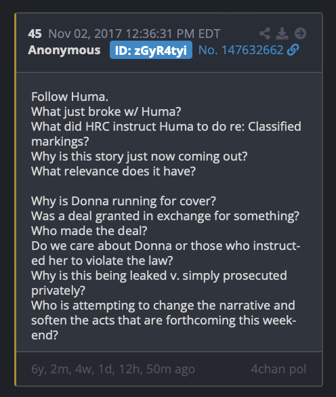Select the ID: zGyR4tyi badge
Screen dimensions: 336x397
151,50
